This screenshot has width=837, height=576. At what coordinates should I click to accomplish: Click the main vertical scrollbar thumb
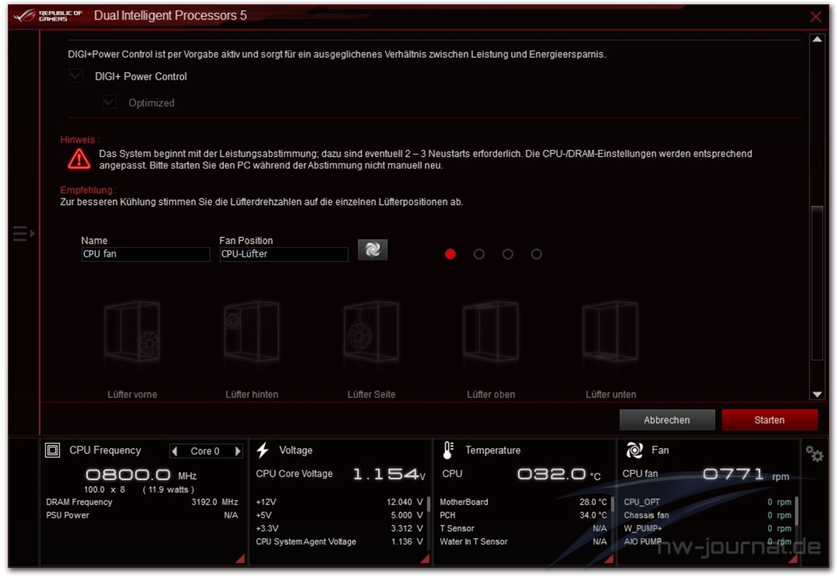[817, 283]
